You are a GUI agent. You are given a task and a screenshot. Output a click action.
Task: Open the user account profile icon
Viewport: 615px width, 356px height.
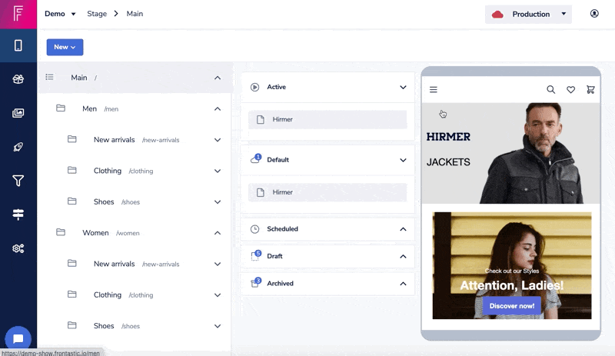coord(594,14)
